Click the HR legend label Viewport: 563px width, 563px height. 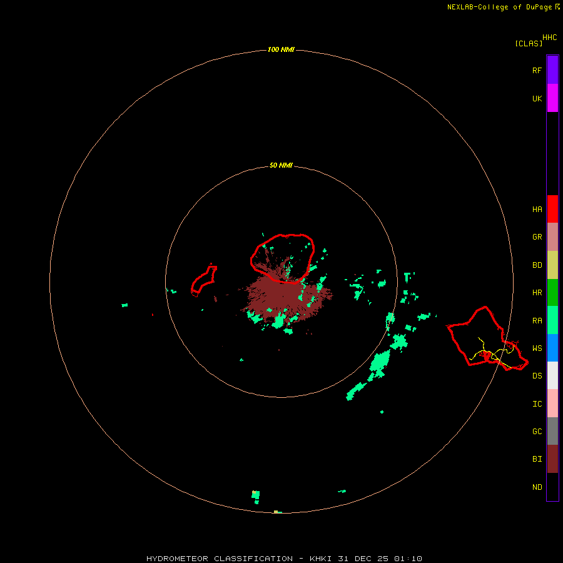[x=537, y=293]
